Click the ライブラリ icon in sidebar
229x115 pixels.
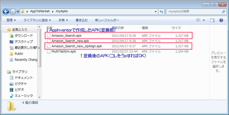pyautogui.click(x=9, y=72)
